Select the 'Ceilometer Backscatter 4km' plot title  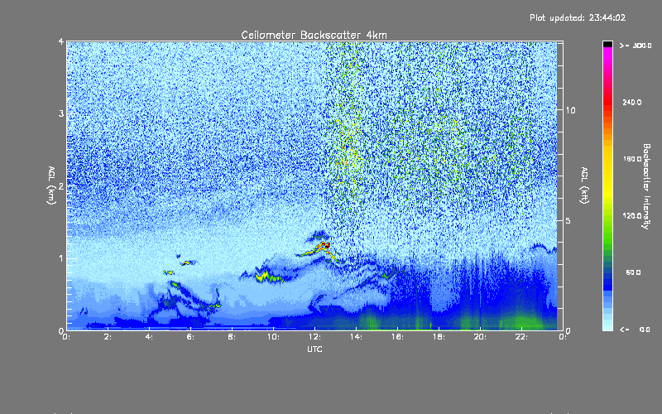(x=314, y=35)
